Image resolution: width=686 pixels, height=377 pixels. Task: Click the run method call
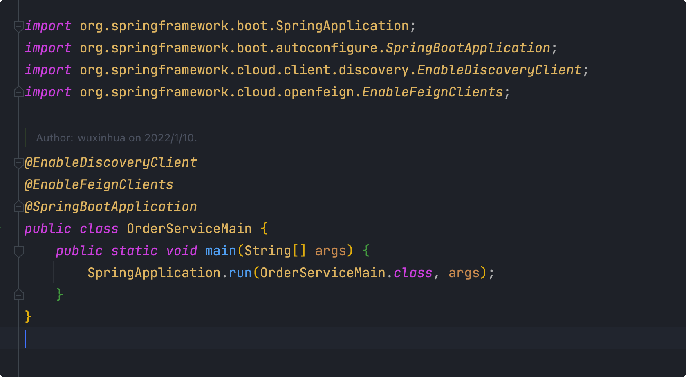click(x=240, y=273)
